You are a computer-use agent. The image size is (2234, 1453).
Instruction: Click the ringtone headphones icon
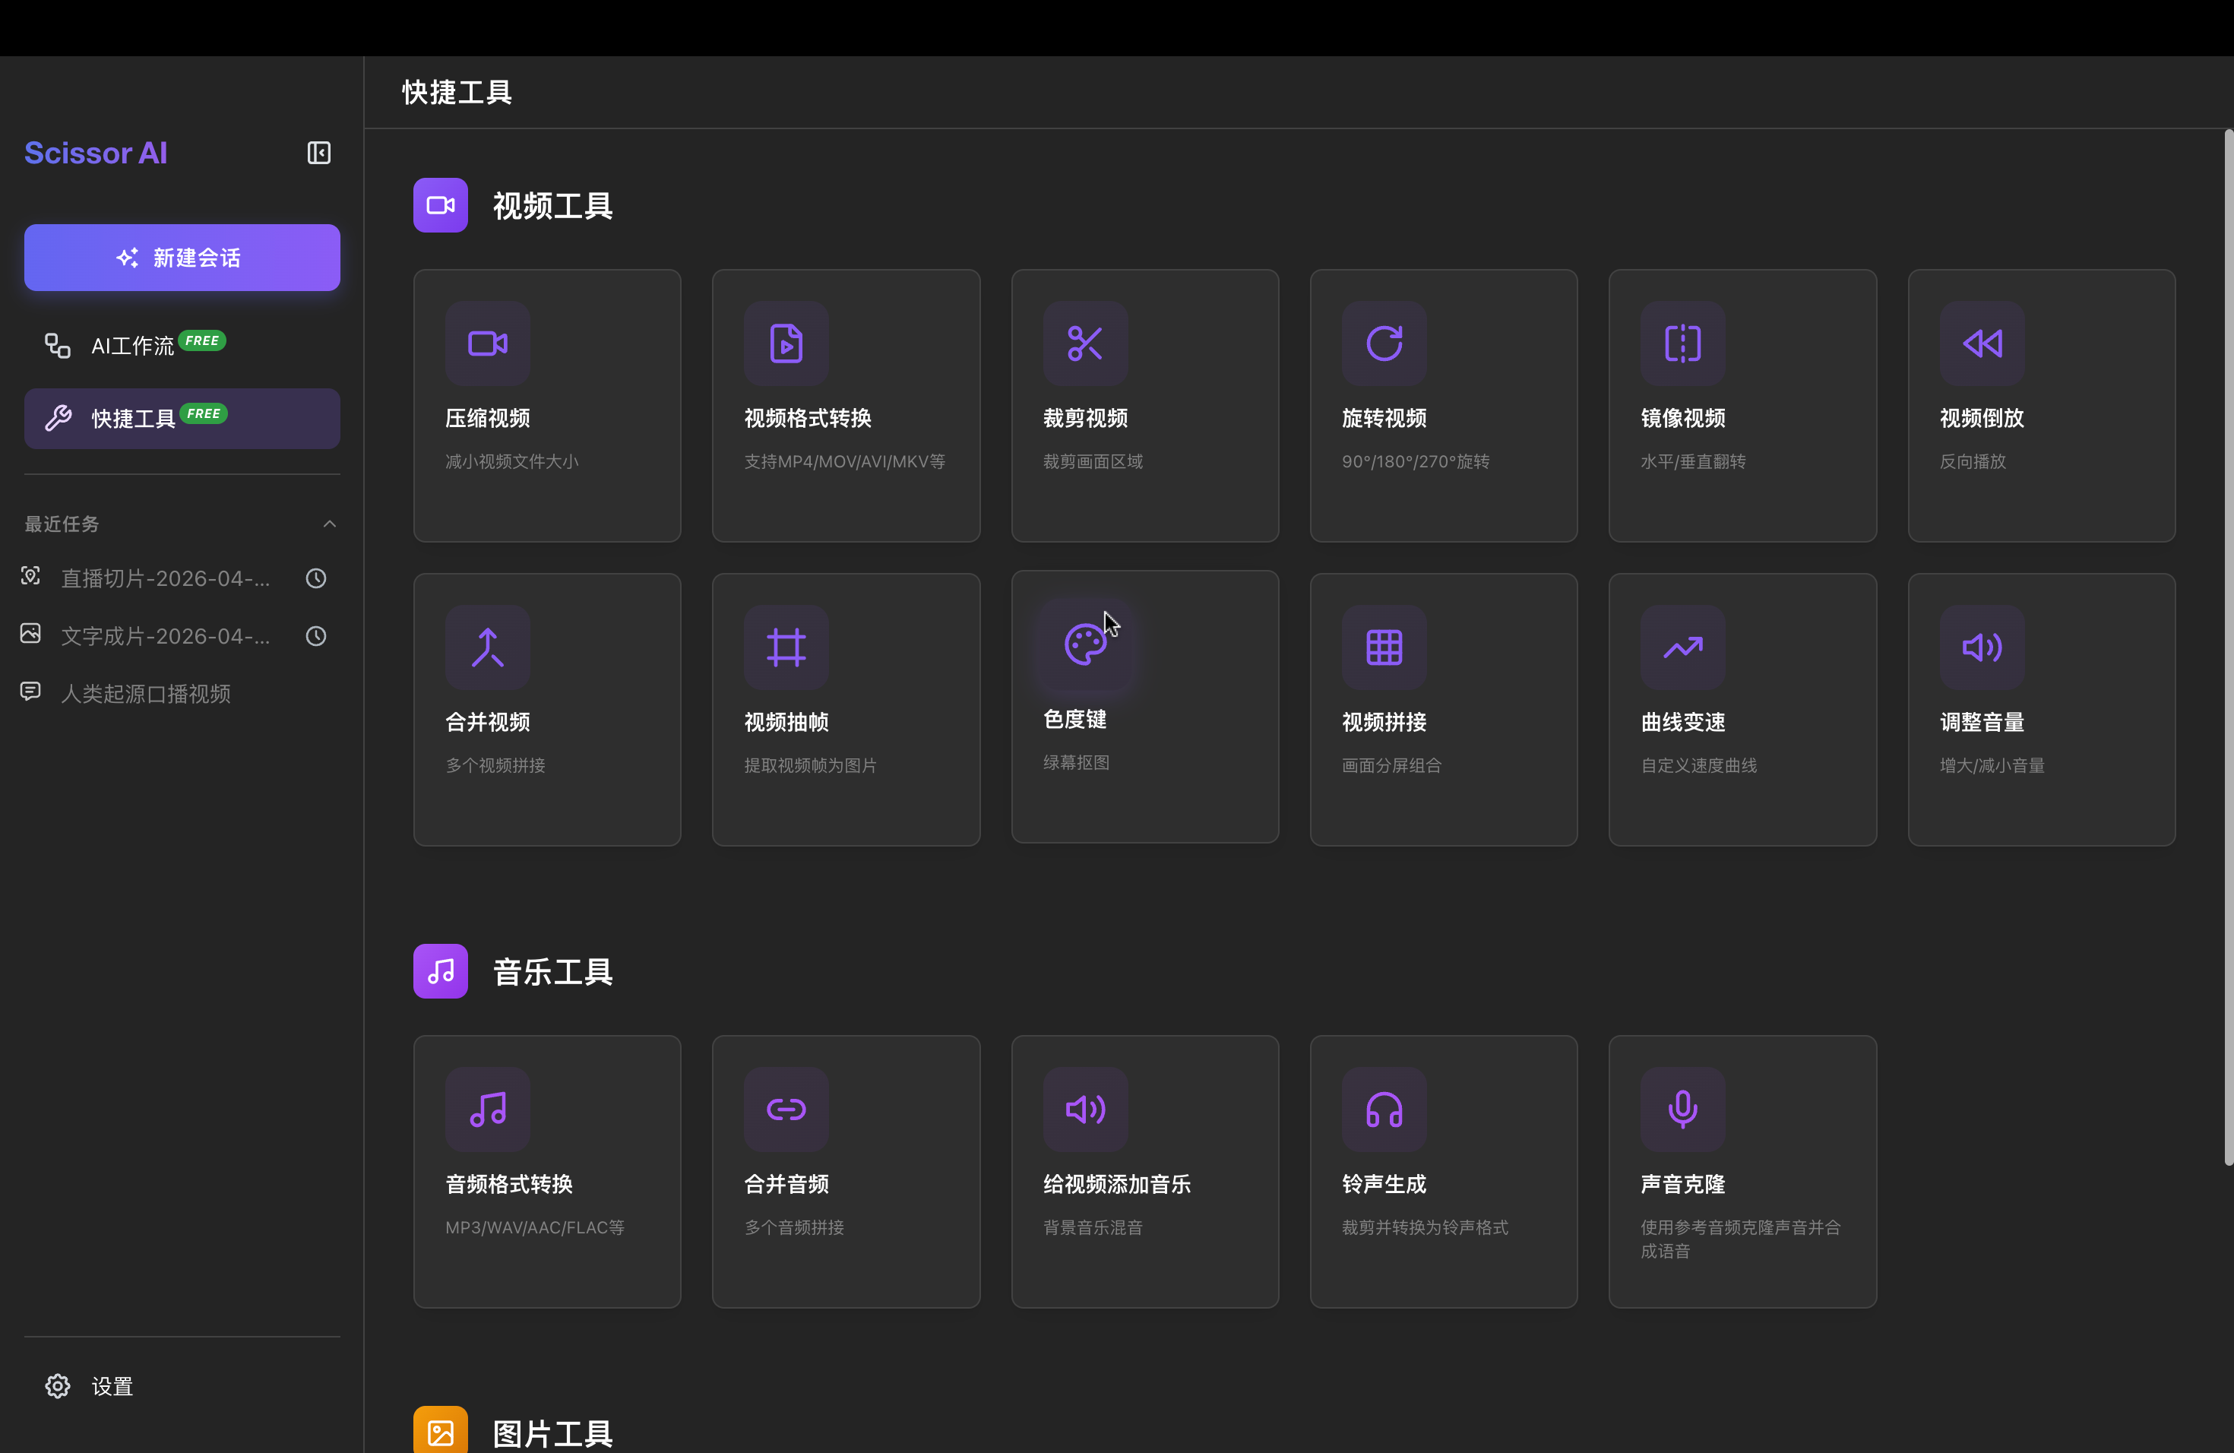(x=1384, y=1110)
